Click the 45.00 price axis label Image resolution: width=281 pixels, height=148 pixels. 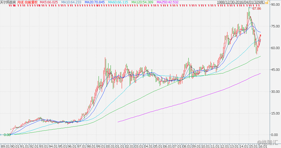coord(275,70)
